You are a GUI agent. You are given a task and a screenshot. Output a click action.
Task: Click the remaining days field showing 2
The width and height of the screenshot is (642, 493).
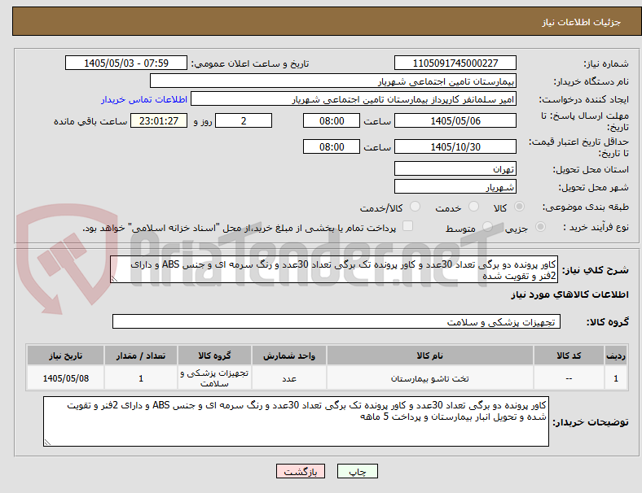[244, 120]
